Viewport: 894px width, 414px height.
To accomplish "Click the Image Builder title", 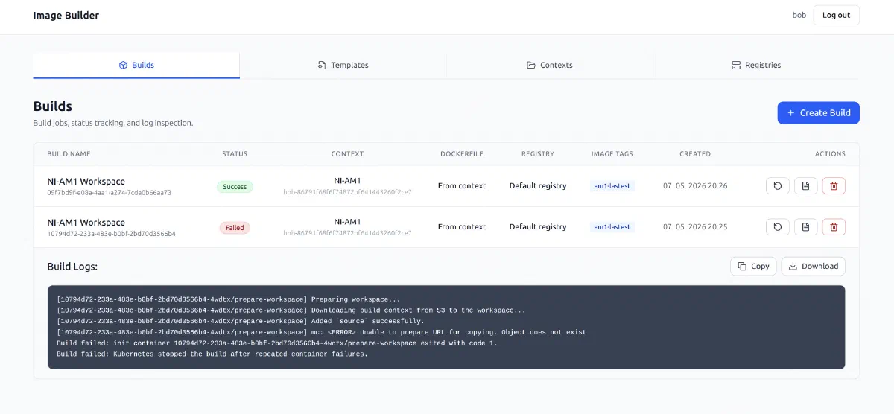I will click(66, 15).
